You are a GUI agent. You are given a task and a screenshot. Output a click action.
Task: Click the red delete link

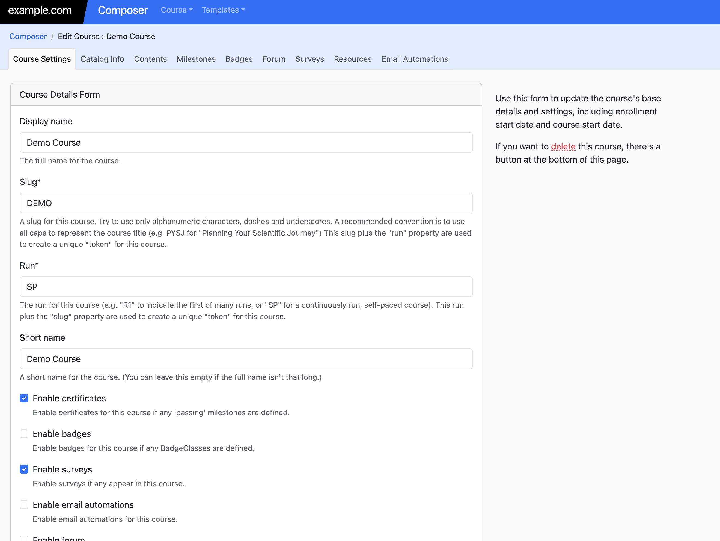[x=563, y=146]
